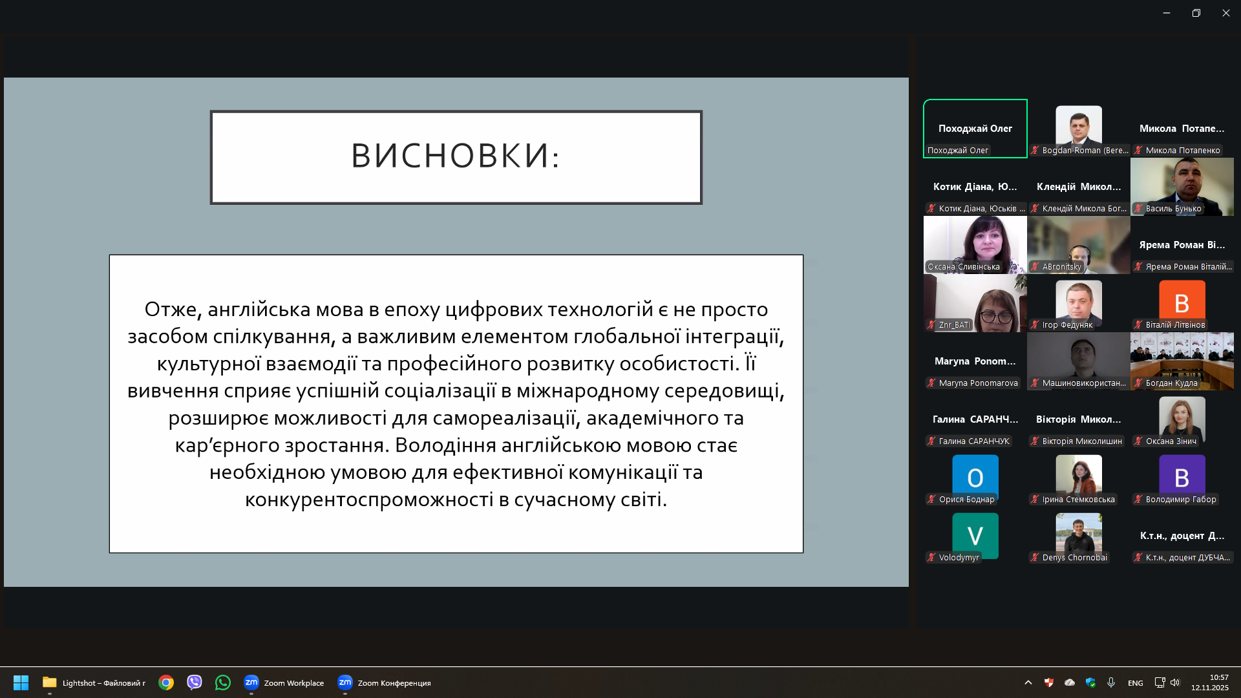This screenshot has width=1241, height=698.
Task: Click the microphone tray icon
Action: pos(1111,682)
